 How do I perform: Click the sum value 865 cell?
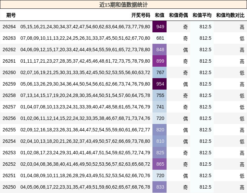(x=160, y=164)
